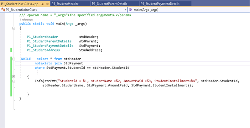The image size is (250, 128).
Task: Collapse the main method body outline
Action: pyautogui.click(x=14, y=28)
